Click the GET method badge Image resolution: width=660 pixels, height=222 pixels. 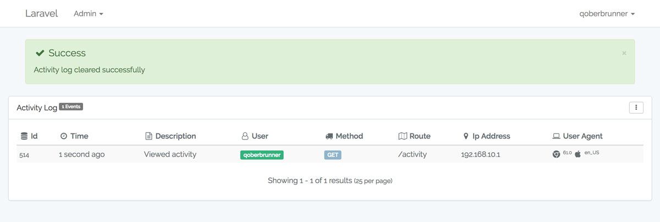(x=333, y=155)
